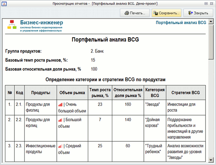Click the Стратегия BCG column header

[186, 92]
